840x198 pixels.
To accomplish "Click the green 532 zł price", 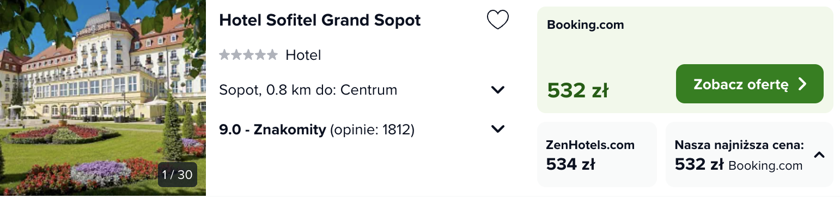I will tap(578, 90).
